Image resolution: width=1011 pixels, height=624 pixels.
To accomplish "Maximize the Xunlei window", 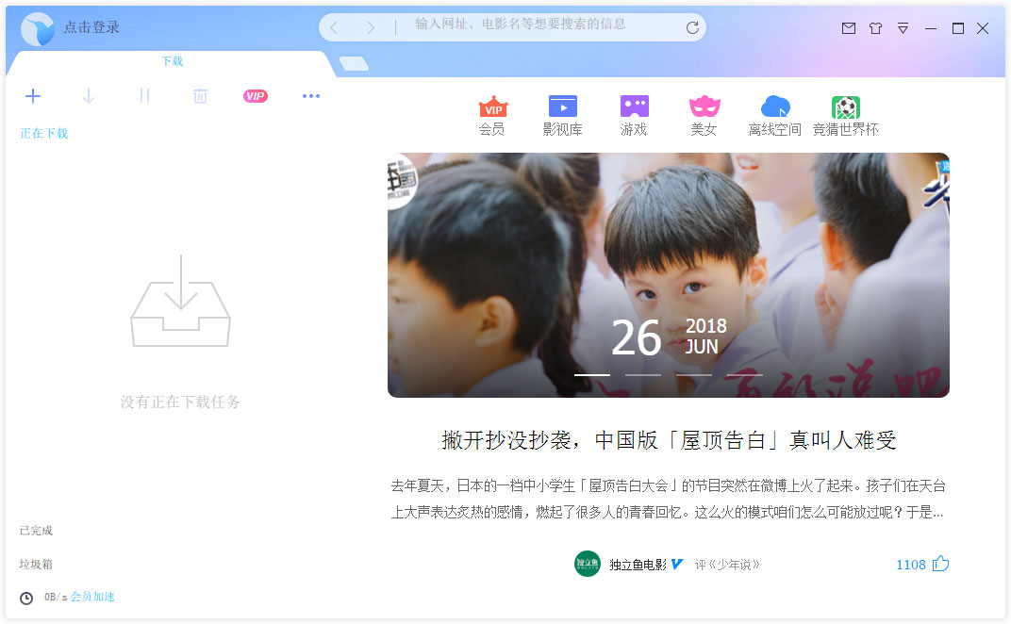I will pyautogui.click(x=958, y=28).
